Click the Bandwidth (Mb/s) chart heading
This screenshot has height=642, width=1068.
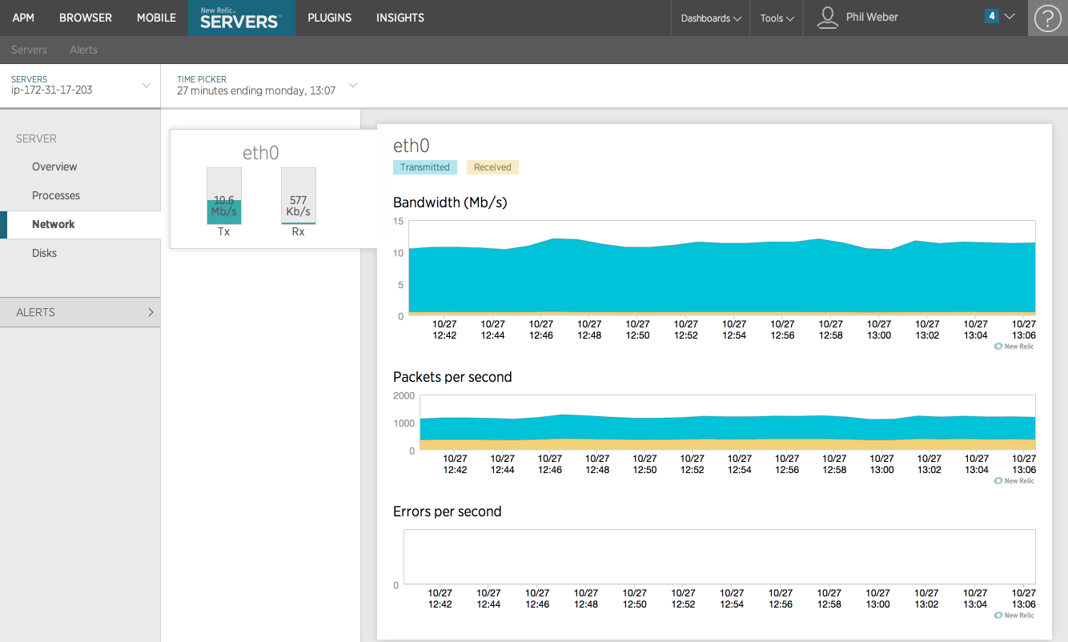point(450,203)
